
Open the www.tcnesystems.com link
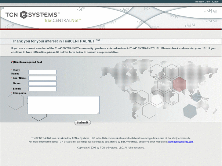click(181, 142)
